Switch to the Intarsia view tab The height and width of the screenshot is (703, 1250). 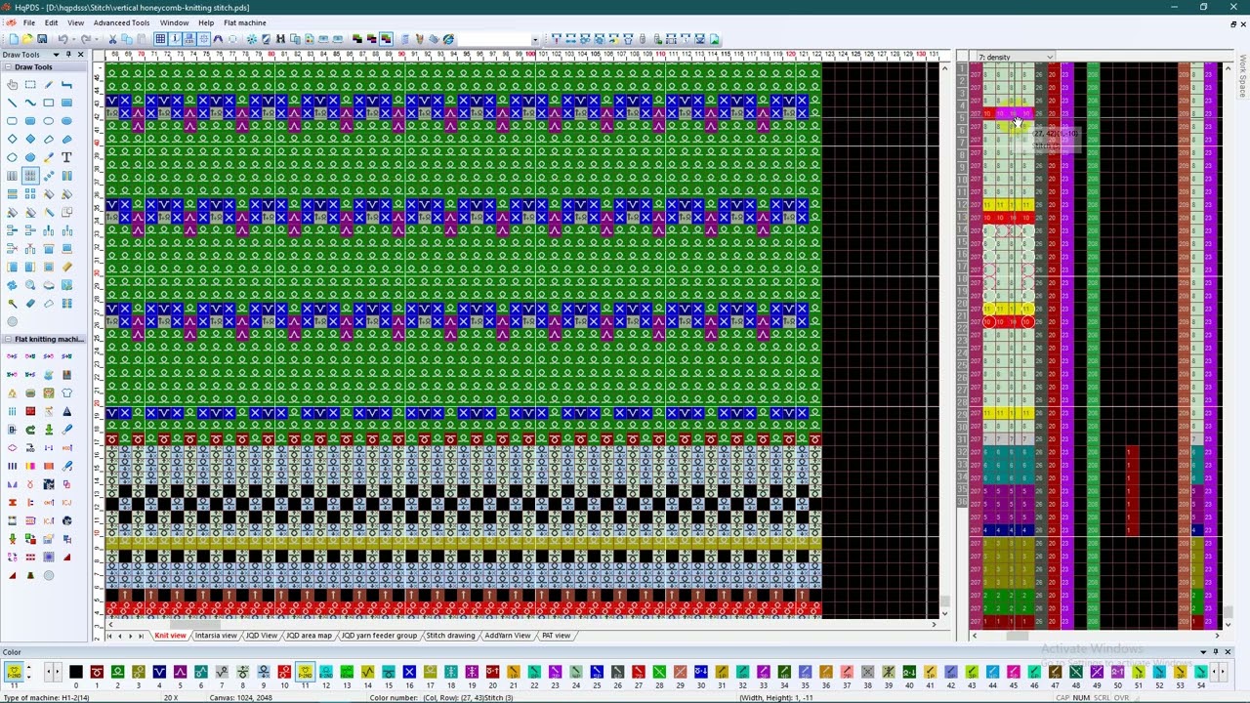coord(216,636)
